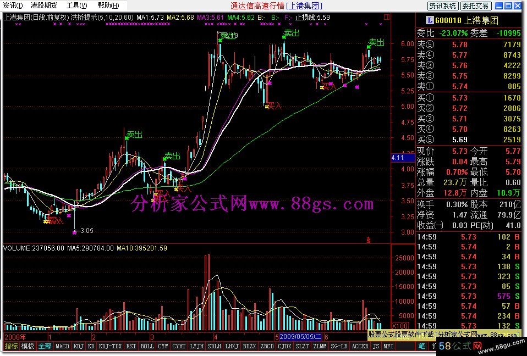Click the 卖① ask row at 5.74

(469, 86)
